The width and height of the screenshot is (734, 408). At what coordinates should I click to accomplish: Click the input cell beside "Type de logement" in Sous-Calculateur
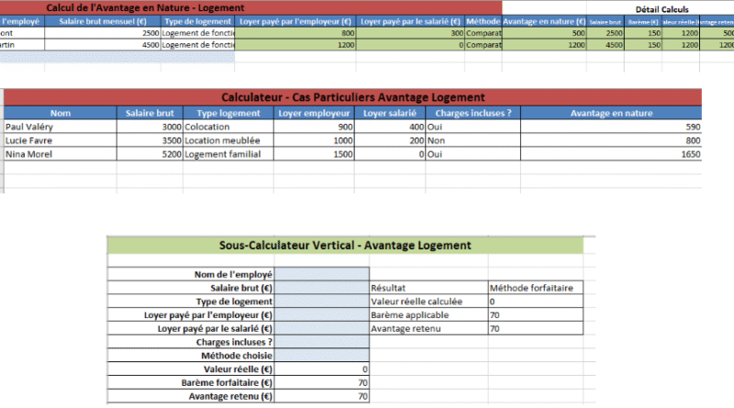click(321, 301)
